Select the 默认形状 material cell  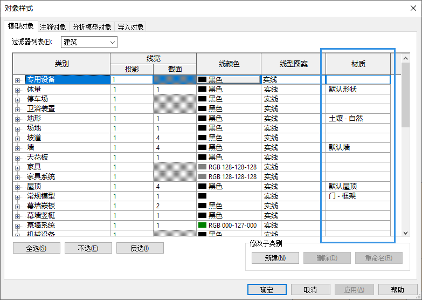tap(358, 89)
